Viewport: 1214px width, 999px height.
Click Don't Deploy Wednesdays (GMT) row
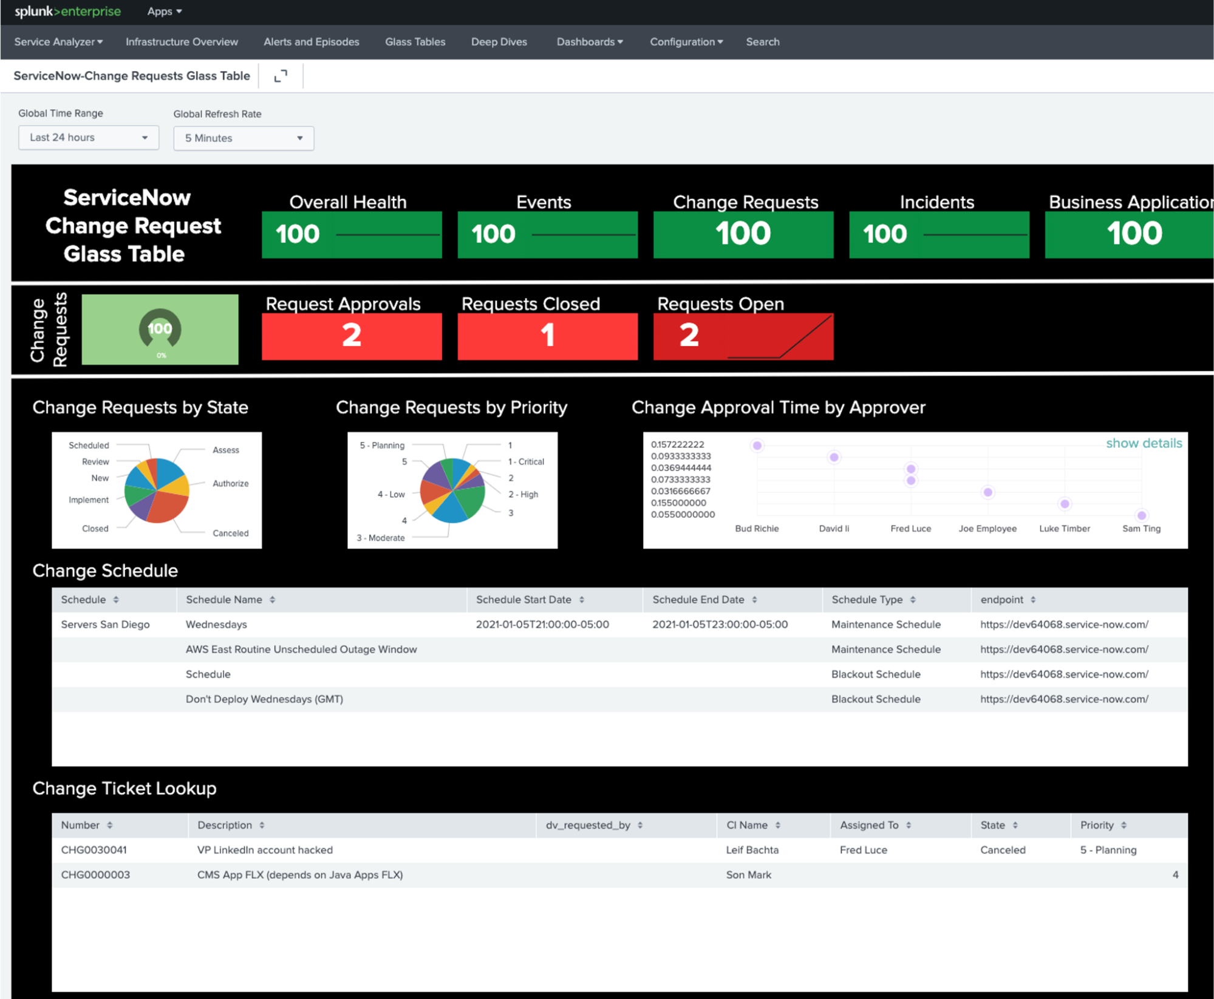point(619,699)
